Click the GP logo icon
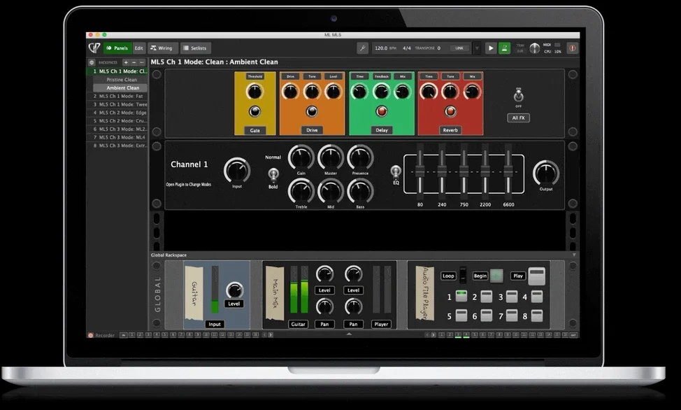Screen dimensions: 681x410 pyautogui.click(x=94, y=48)
